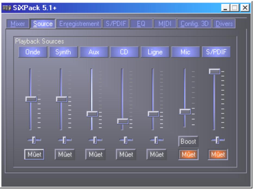Viewport: 253px width, 189px height.
Task: Unmute the S/PDIF channel
Action: click(218, 155)
